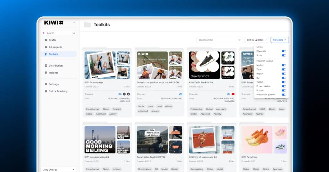Click Product tag on KIWI 24 campaign

(117, 109)
